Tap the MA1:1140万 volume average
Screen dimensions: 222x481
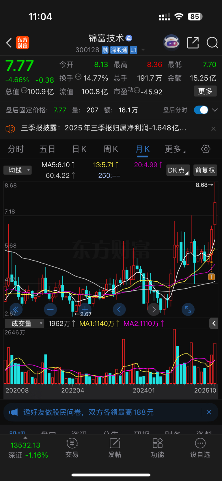click(100, 324)
